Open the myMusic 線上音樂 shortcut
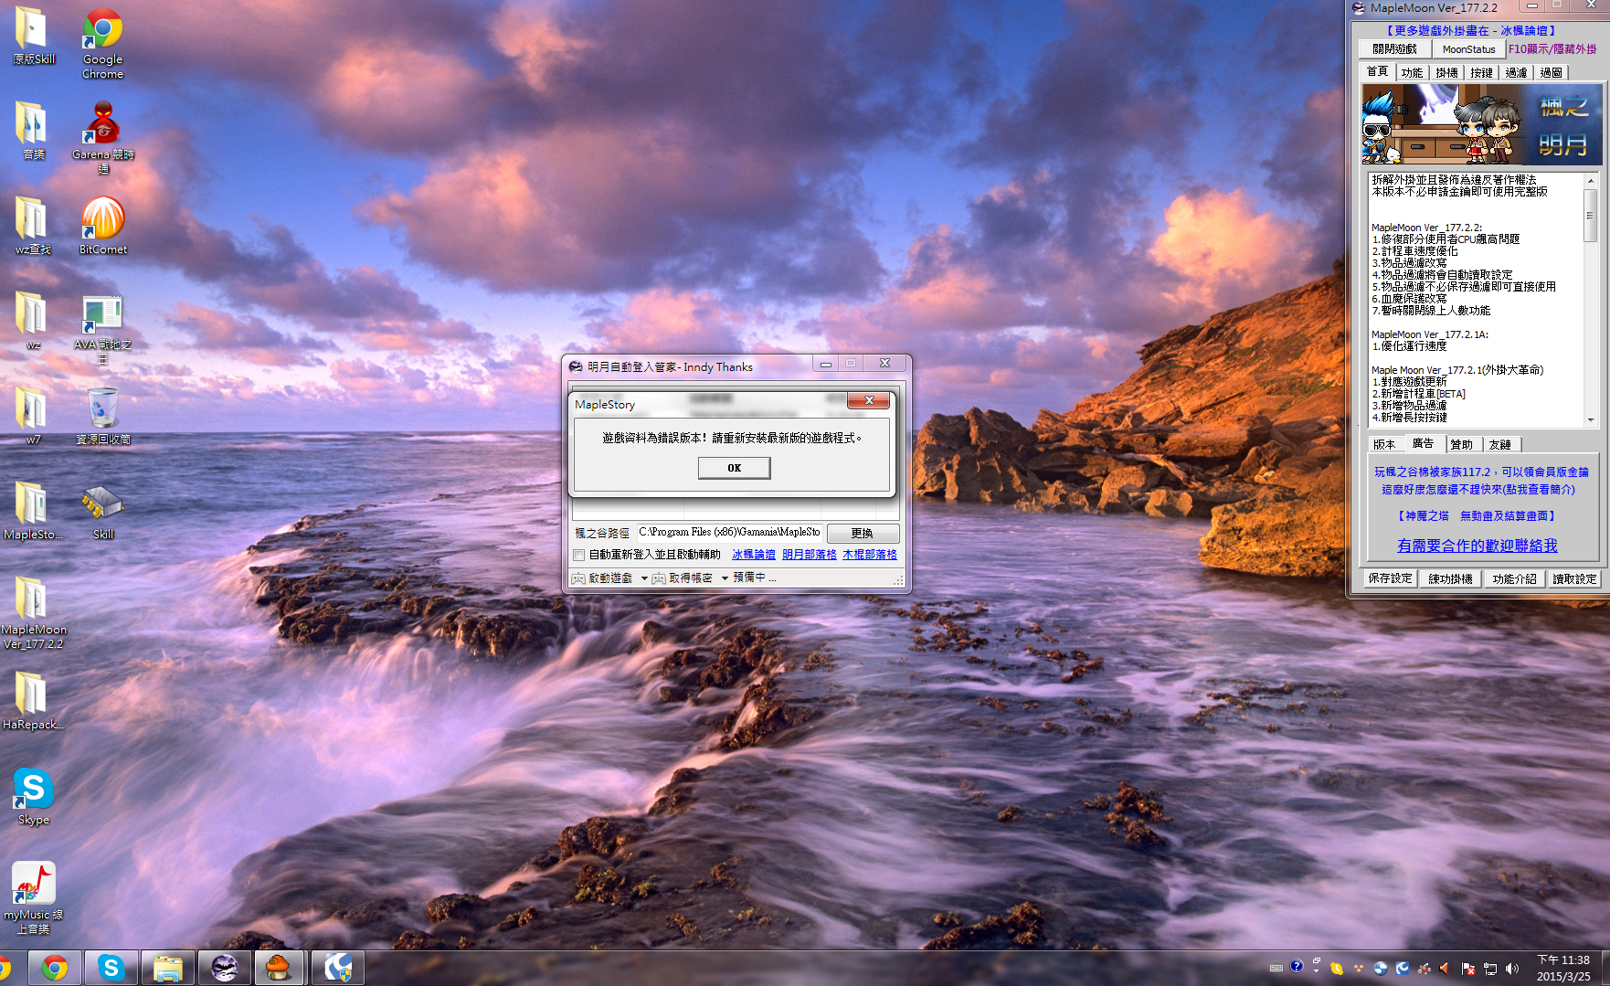Viewport: 1610px width, 986px height. click(34, 899)
